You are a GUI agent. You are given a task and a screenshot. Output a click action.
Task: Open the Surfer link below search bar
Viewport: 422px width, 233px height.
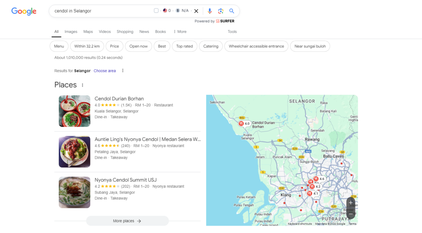[x=225, y=21]
